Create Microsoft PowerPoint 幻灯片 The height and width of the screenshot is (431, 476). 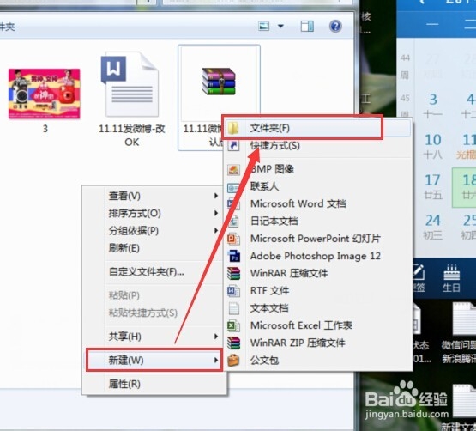pyautogui.click(x=317, y=239)
